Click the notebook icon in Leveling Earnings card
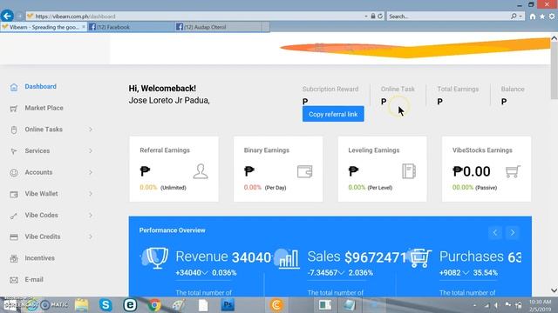This screenshot has width=558, height=313. tap(409, 171)
